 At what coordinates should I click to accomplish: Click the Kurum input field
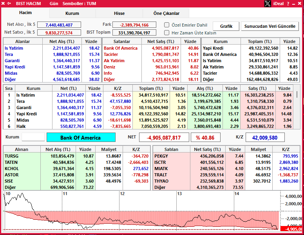click(33, 137)
